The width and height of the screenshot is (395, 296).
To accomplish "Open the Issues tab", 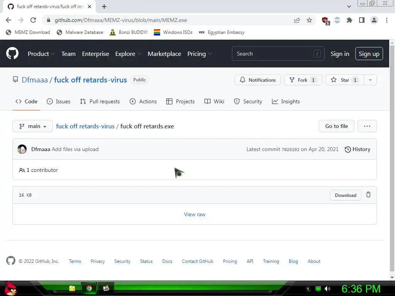I will (x=59, y=101).
